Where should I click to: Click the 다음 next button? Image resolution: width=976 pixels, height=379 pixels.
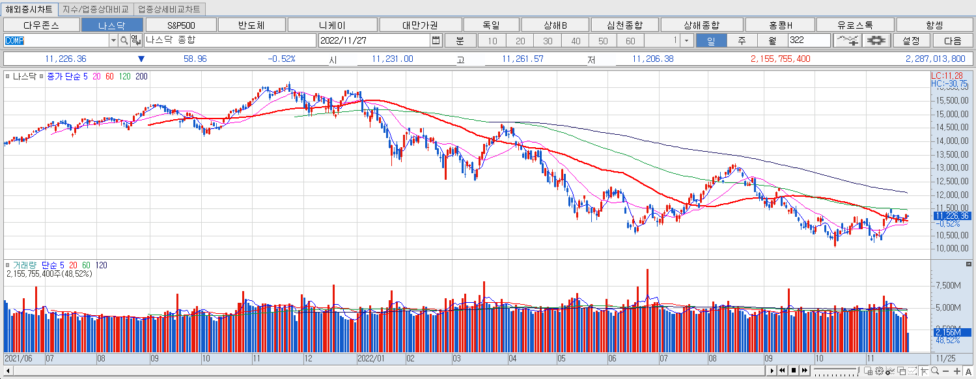pyautogui.click(x=952, y=40)
